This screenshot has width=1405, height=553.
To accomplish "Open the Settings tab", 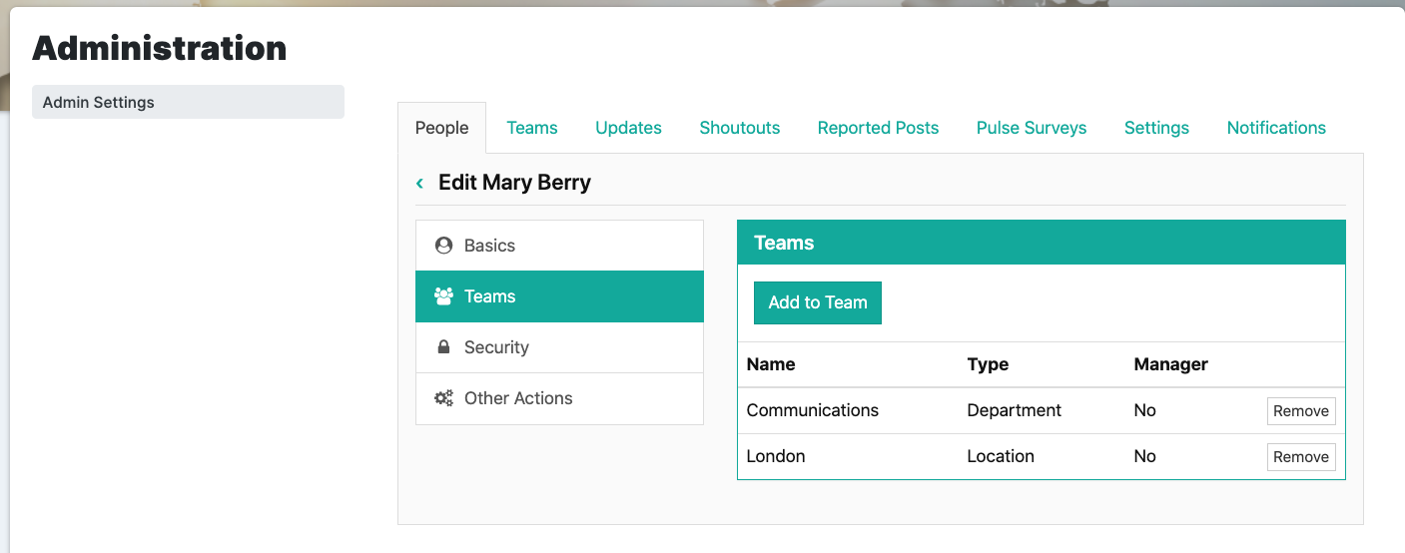I will click(1156, 128).
